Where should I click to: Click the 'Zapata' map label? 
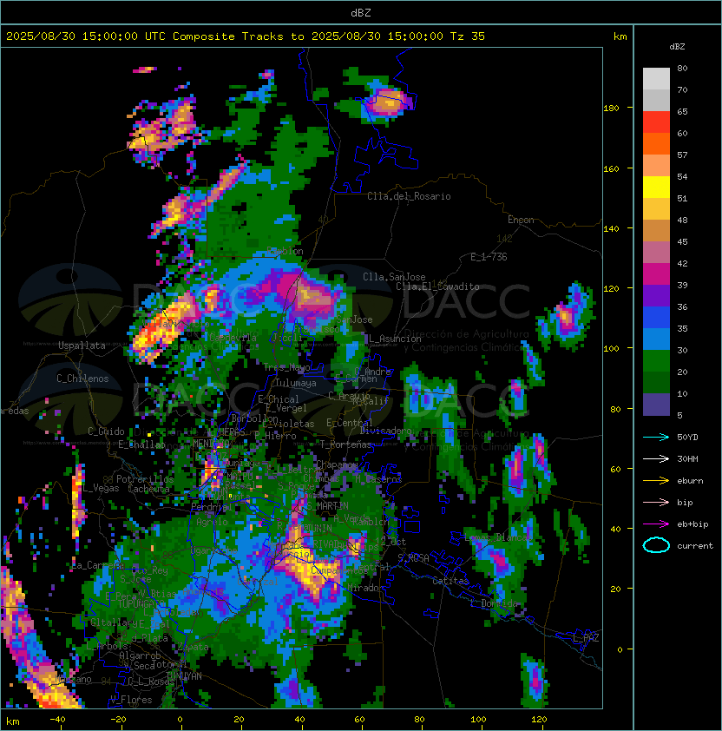click(x=193, y=647)
